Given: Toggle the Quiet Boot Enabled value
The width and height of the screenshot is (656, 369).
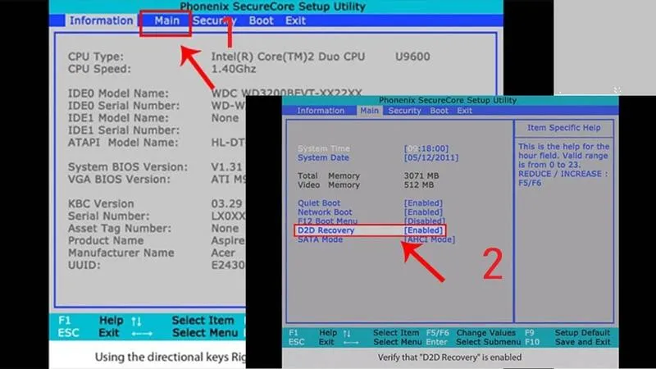Looking at the screenshot, I should click(424, 203).
